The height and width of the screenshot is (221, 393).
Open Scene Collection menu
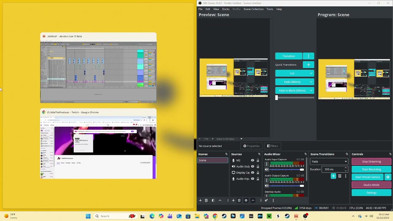pyautogui.click(x=253, y=9)
